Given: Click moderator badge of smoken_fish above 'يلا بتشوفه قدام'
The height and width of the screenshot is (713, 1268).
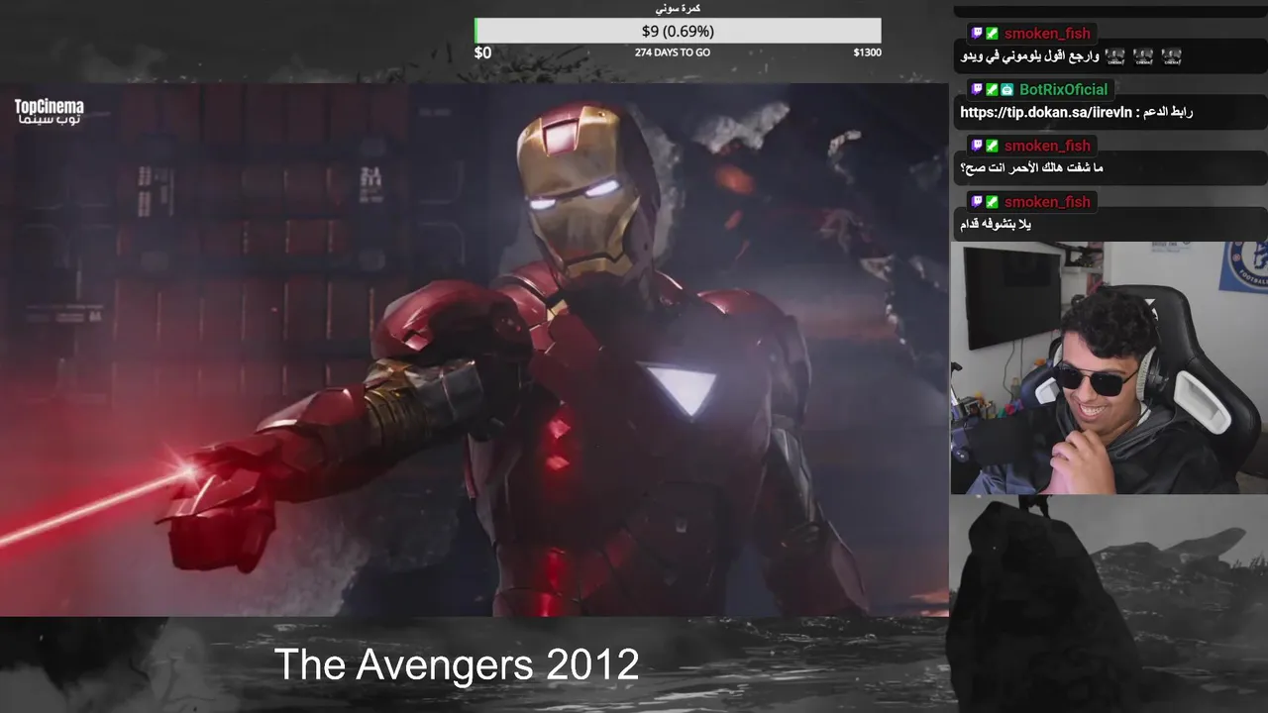Looking at the screenshot, I should pyautogui.click(x=992, y=202).
